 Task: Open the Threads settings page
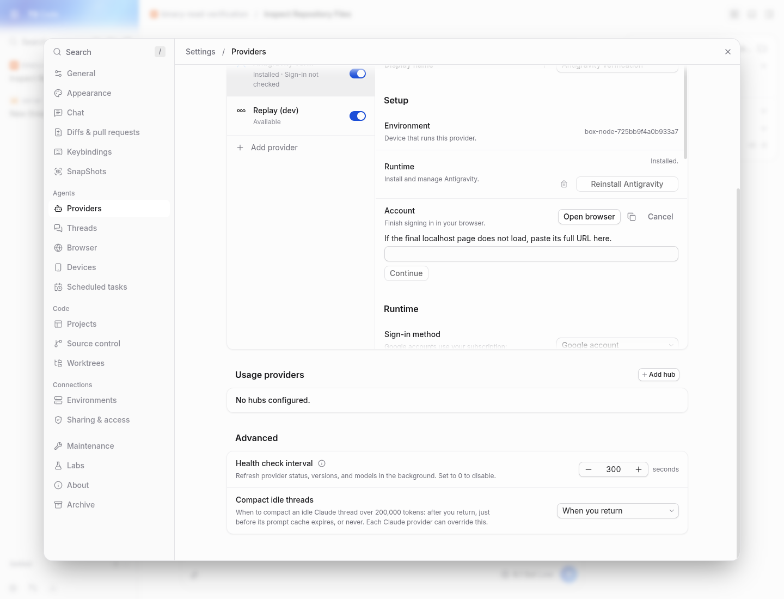[109, 228]
